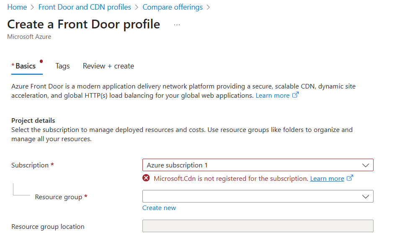This screenshot has height=233, width=410.
Task: Switch to the Tags tab
Action: [x=62, y=66]
